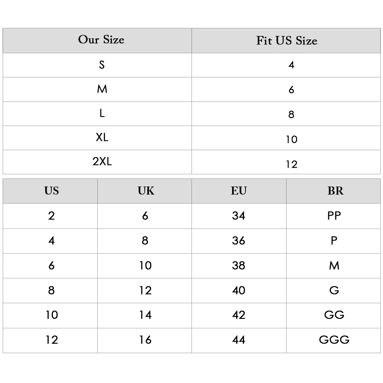Select the 2XL size cell
This screenshot has width=383, height=383.
97,162
